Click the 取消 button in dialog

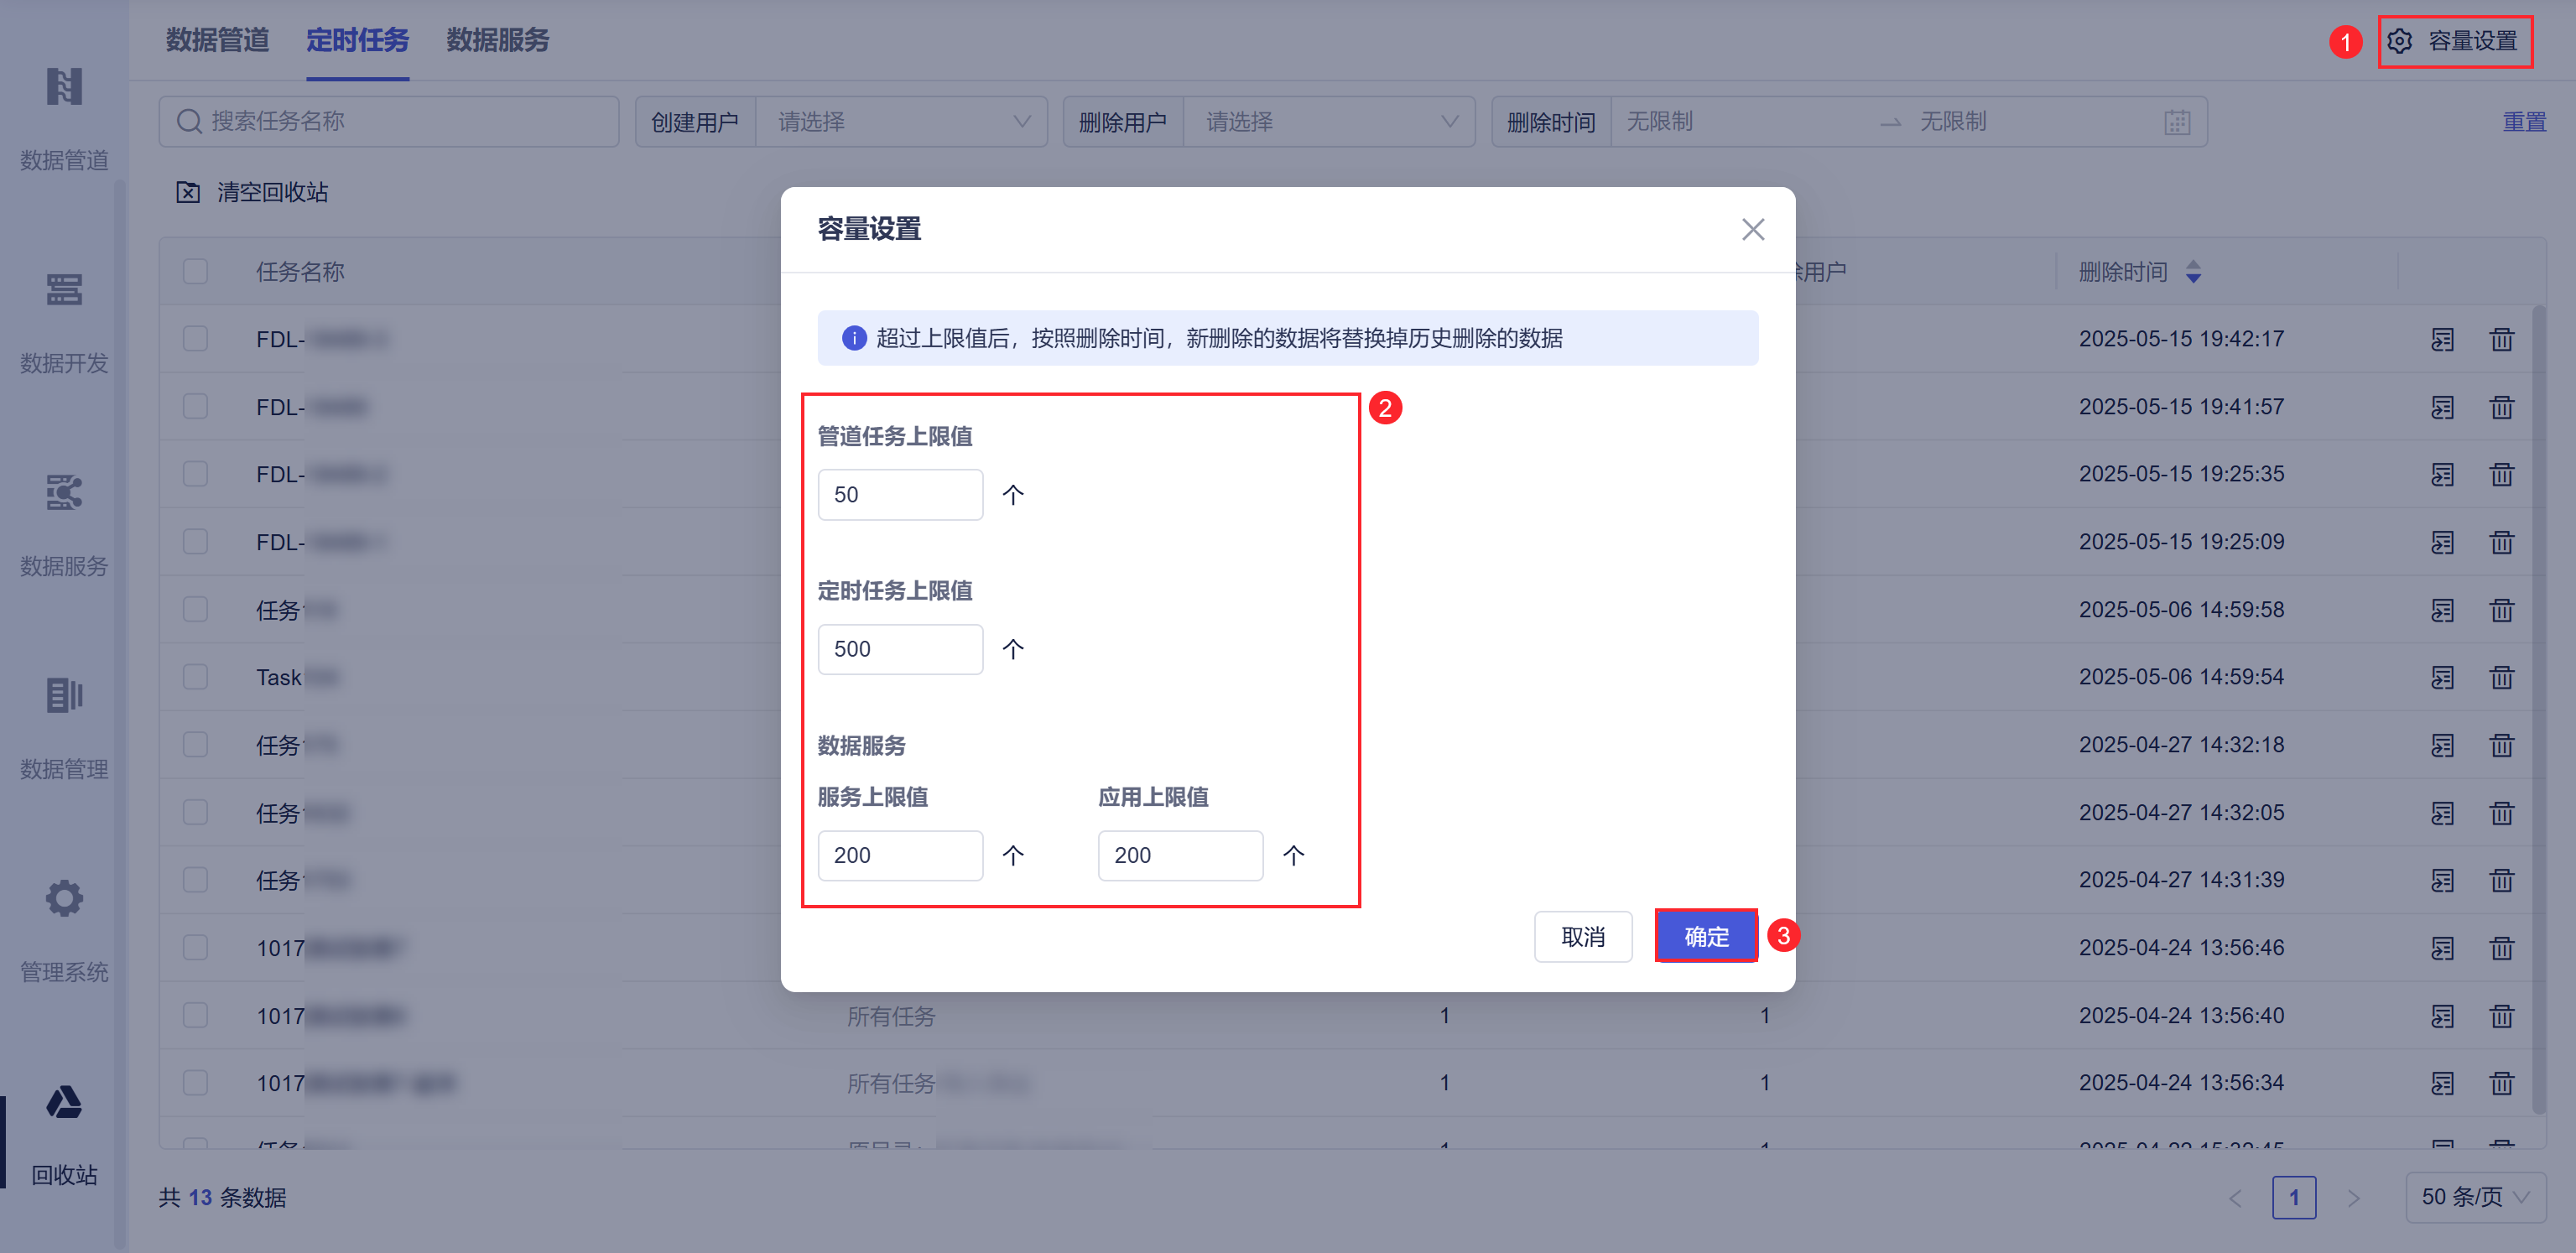click(1582, 936)
